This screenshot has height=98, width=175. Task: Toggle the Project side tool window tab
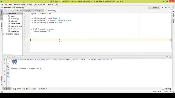[x=1, y=14]
